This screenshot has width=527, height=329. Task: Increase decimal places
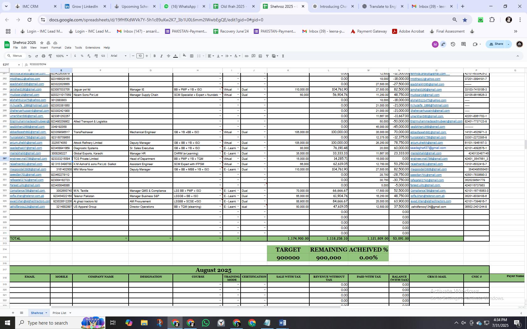pyautogui.click(x=96, y=56)
